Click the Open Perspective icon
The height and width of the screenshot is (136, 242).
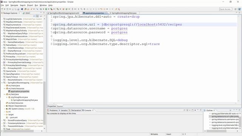click(x=236, y=9)
